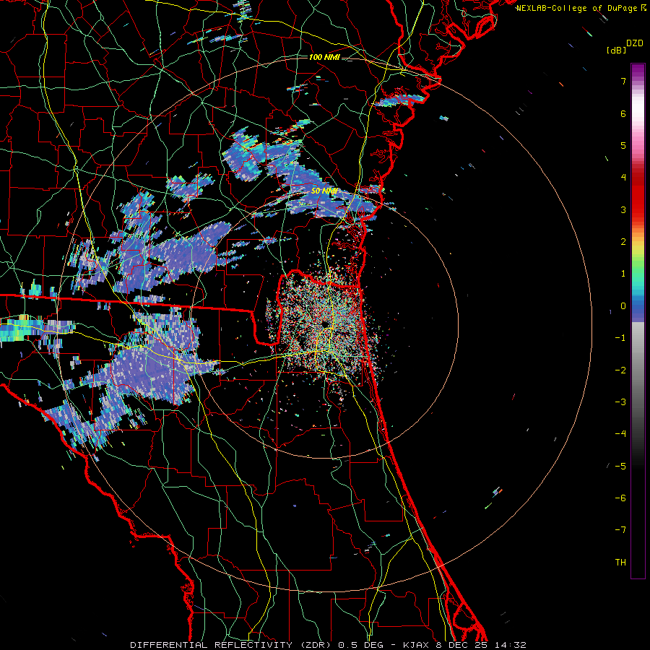Click the DIFFERENTIAL REFLECTIVITY (ZDR) title text

[232, 645]
